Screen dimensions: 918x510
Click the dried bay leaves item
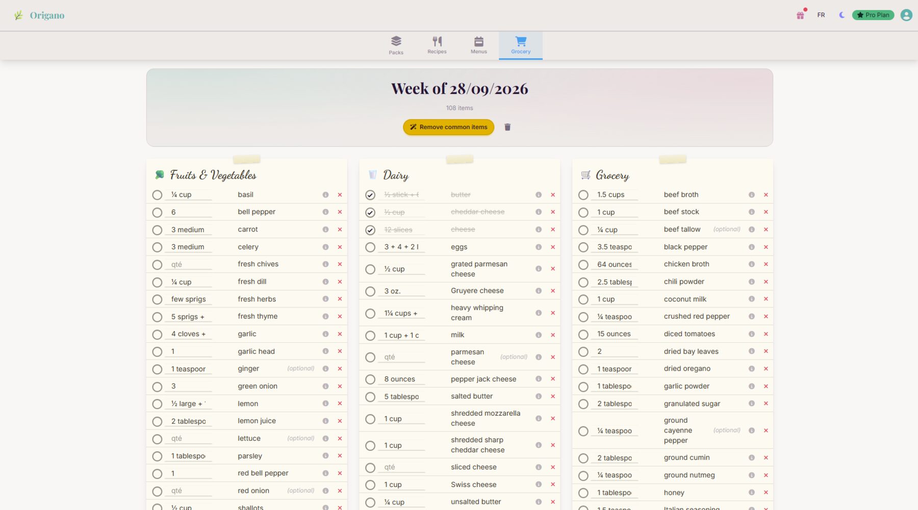[691, 351]
